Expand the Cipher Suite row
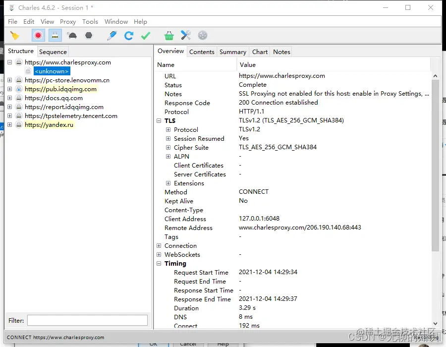 [x=168, y=147]
